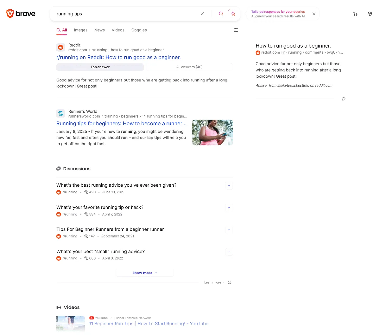This screenshot has height=335, width=380.
Task: Ask AI with sparkle icon in search bar
Action: (x=233, y=14)
